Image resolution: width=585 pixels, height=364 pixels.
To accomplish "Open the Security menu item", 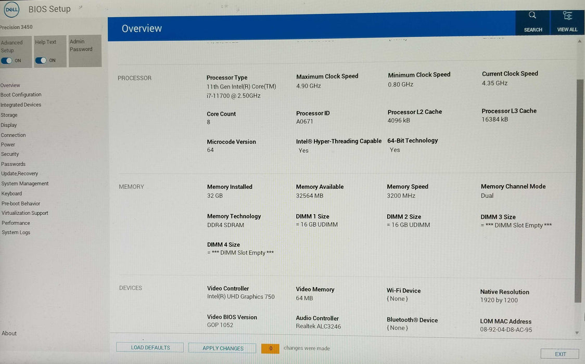I will (x=10, y=154).
